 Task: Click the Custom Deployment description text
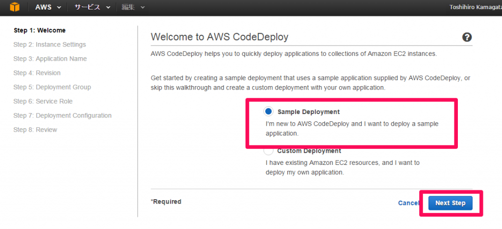[x=343, y=167]
